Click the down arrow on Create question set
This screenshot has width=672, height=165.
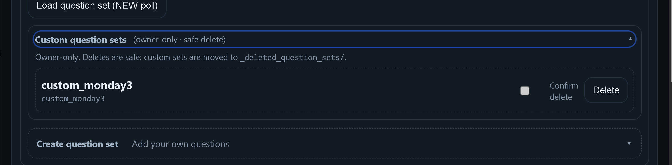[x=629, y=144]
